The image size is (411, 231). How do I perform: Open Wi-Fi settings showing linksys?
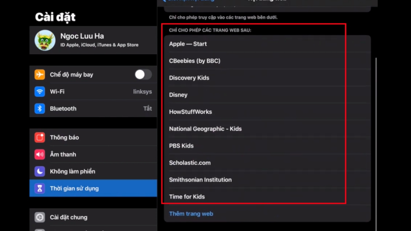tap(93, 92)
